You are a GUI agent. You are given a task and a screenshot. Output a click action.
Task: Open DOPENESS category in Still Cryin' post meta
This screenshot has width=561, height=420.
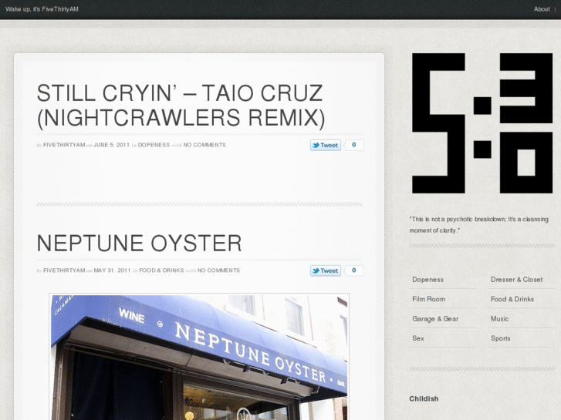click(x=154, y=145)
